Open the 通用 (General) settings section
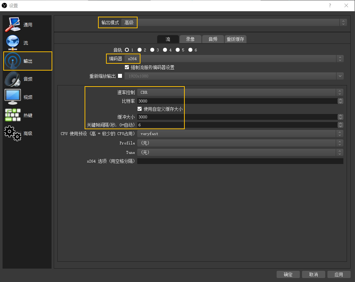 coord(28,25)
